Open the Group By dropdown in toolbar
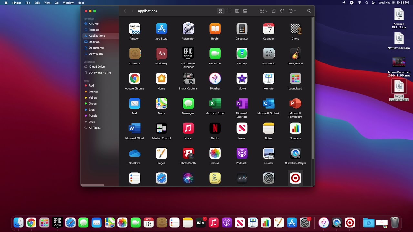The height and width of the screenshot is (232, 413). [263, 11]
